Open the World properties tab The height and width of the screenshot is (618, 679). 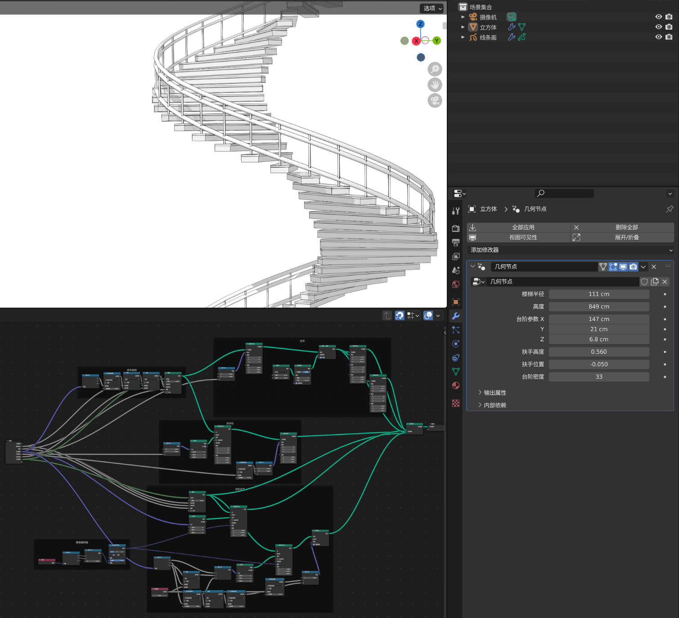456,284
